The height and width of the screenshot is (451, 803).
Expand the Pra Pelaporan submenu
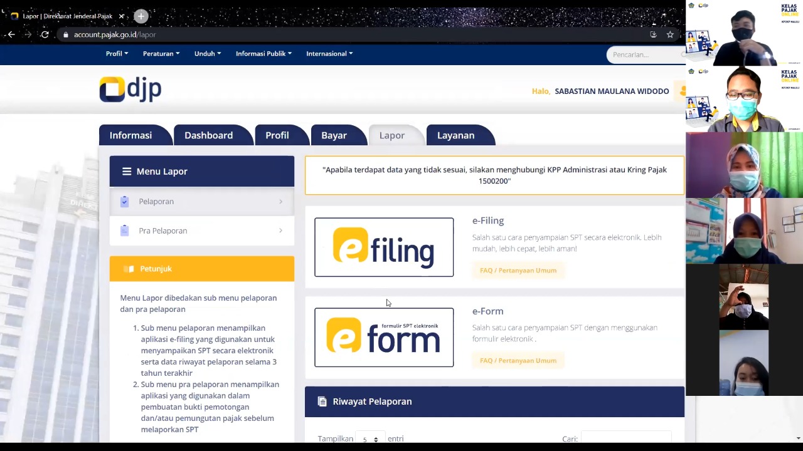201,231
